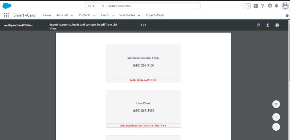Expand the Leads tab chevron

[112, 15]
